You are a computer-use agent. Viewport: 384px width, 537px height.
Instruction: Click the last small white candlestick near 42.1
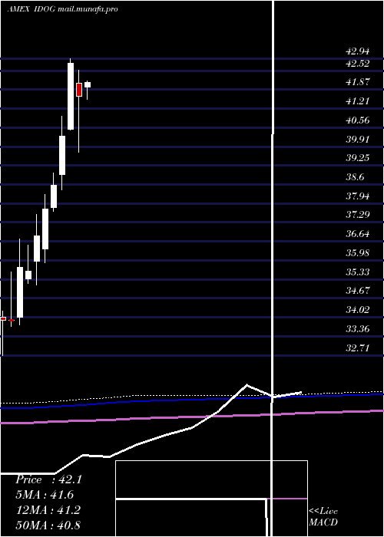click(x=88, y=84)
